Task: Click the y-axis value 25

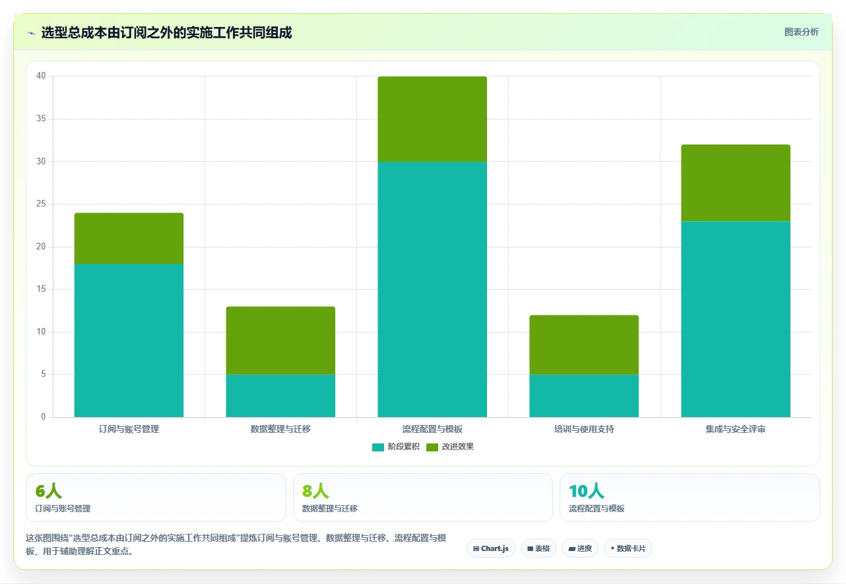Action: click(x=41, y=205)
